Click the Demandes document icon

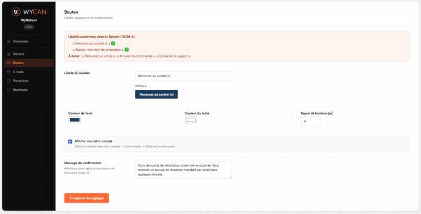pos(9,41)
